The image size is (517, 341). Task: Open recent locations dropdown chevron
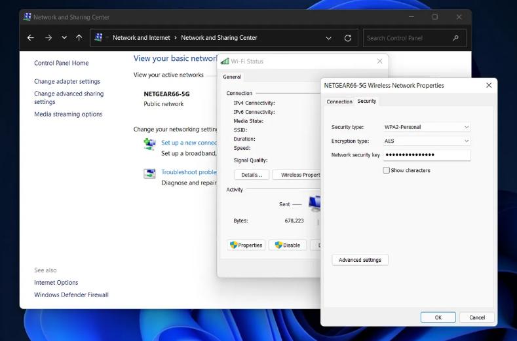(x=64, y=38)
